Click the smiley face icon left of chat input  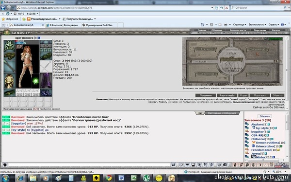pos(5,164)
